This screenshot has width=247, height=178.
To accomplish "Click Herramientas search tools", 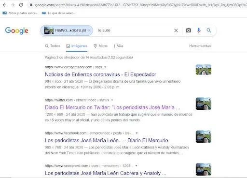I will (x=200, y=46).
